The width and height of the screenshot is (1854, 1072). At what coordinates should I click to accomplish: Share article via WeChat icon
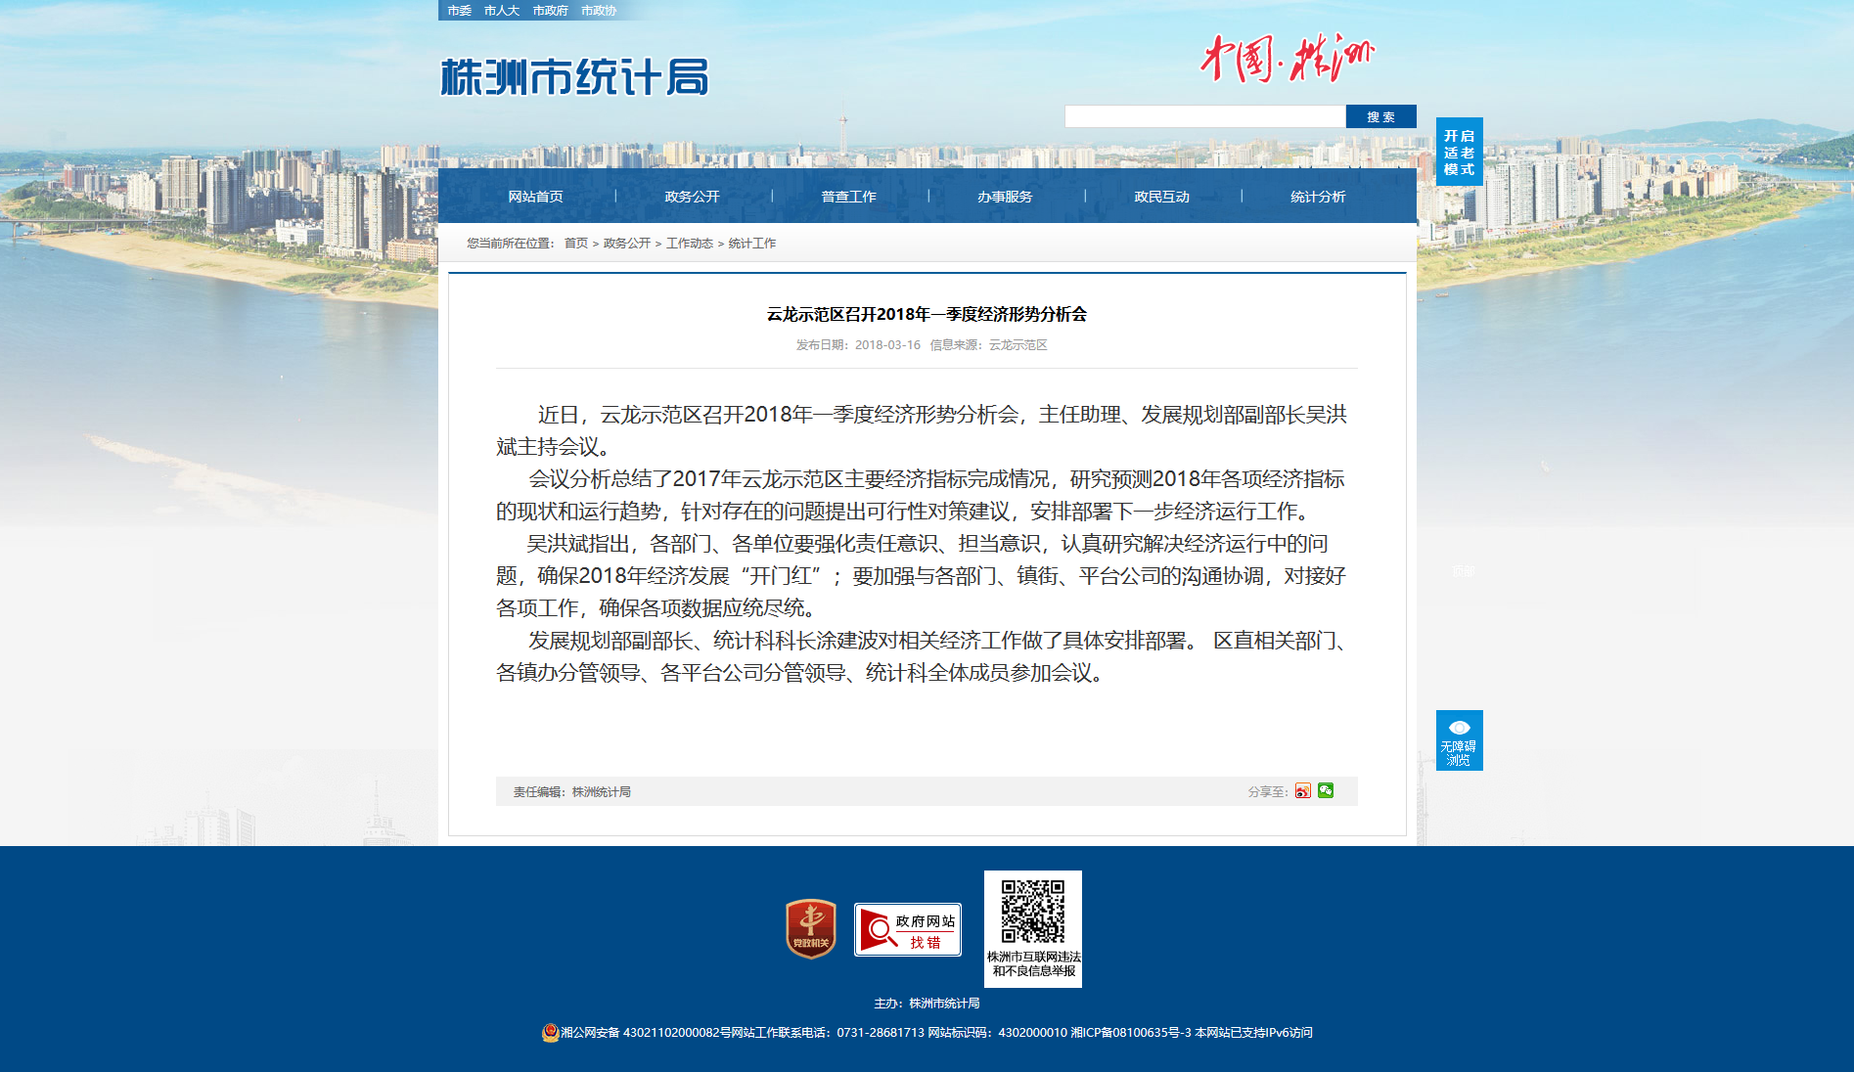pos(1326,790)
